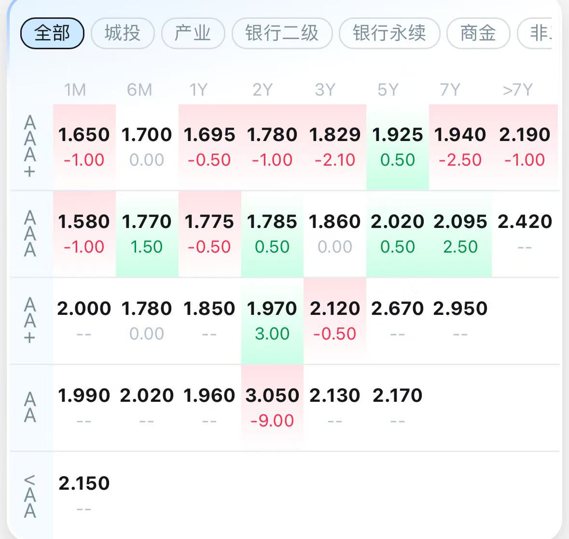569x539 pixels.
Task: Open the 产业 category tab
Action: tap(193, 33)
